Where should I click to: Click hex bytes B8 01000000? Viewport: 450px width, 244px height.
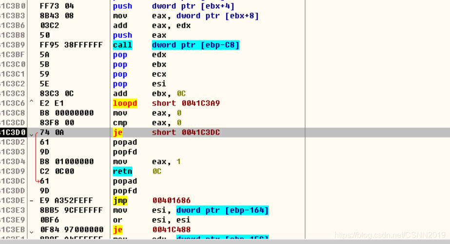[67, 162]
